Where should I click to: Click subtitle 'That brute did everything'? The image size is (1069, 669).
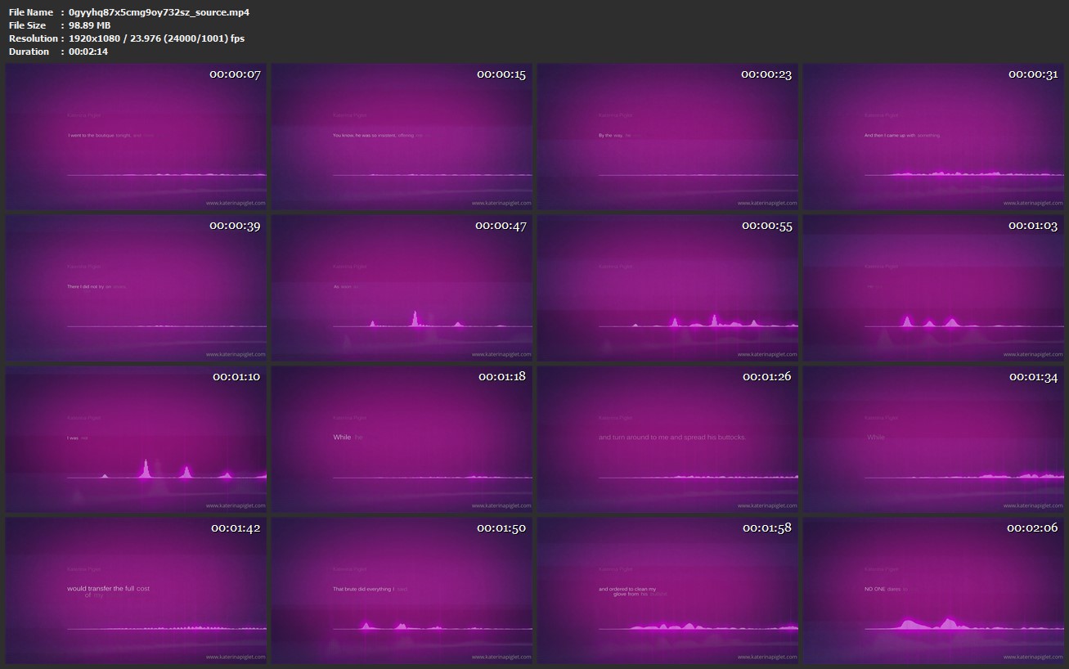[363, 589]
